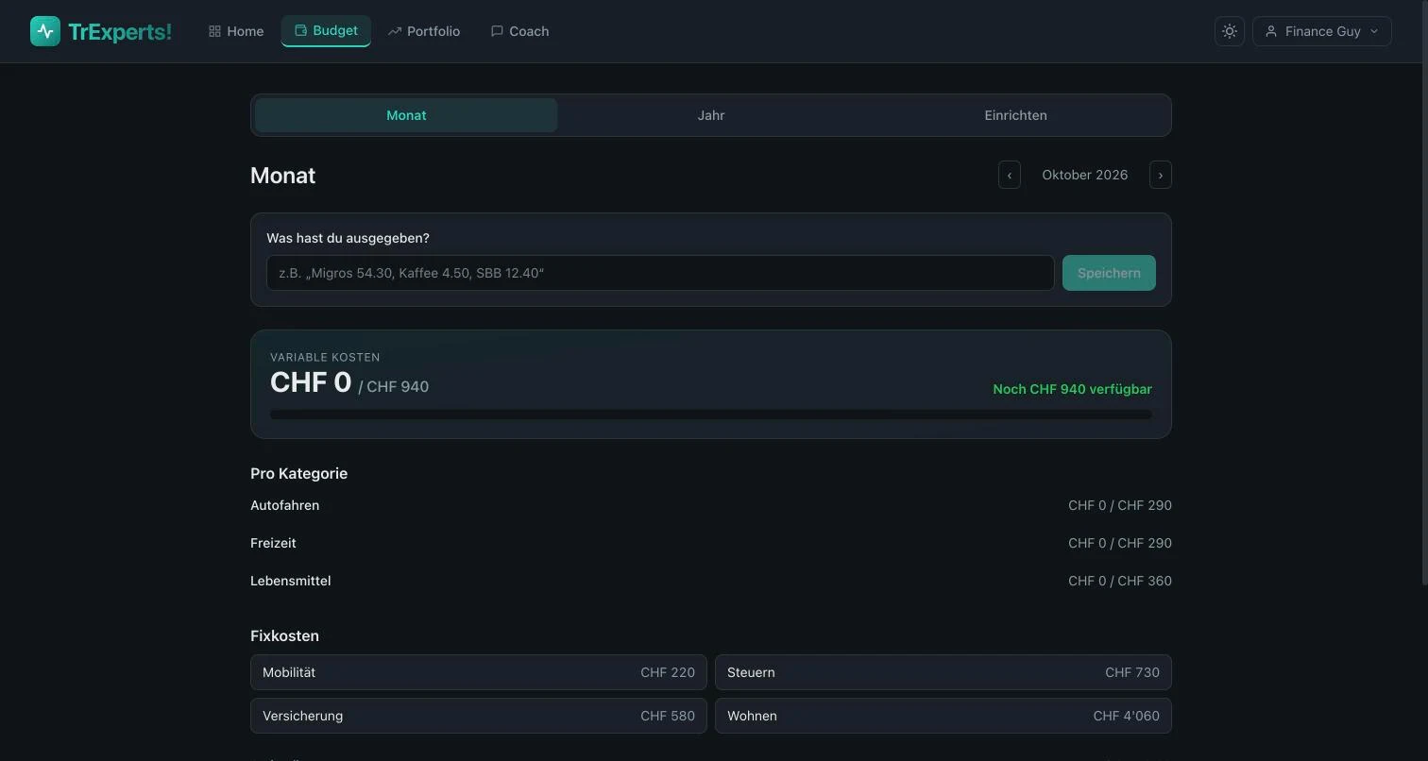Screen dimensions: 1428x761
Task: Click the variable costs progress bar
Action: [711, 414]
